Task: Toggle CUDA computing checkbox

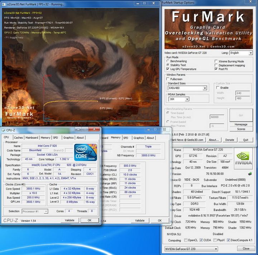Action: point(201,240)
